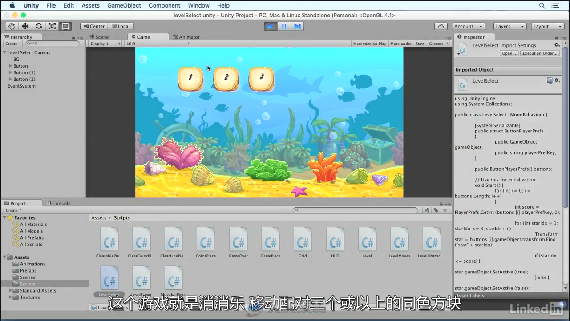The image size is (570, 321).
Task: Open the Edit menu
Action: point(69,5)
